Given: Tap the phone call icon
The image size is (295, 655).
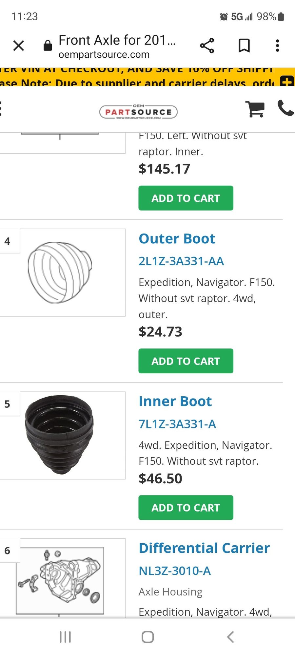Looking at the screenshot, I should pos(285,108).
